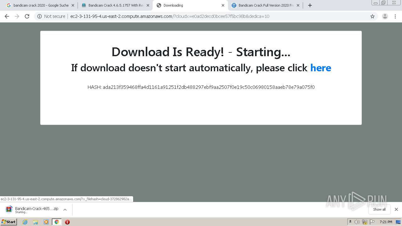This screenshot has height=226, width=402.
Task: Click the address bar URL
Action: click(x=170, y=16)
